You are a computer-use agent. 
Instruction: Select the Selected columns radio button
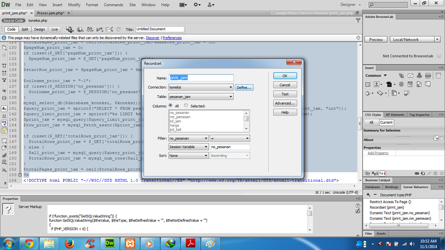click(x=186, y=106)
